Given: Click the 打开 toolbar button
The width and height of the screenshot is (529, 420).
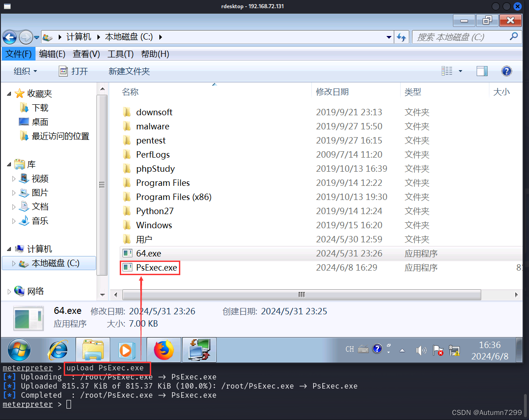Looking at the screenshot, I should point(74,71).
